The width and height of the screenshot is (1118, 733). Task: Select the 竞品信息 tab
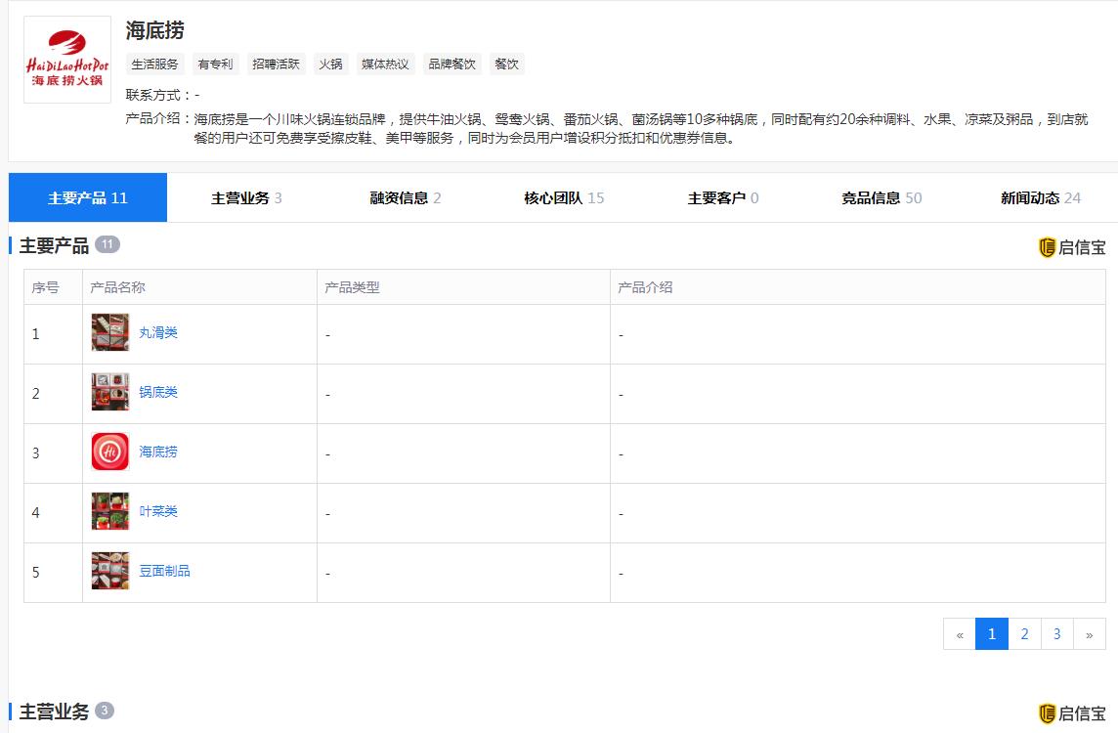(x=881, y=197)
